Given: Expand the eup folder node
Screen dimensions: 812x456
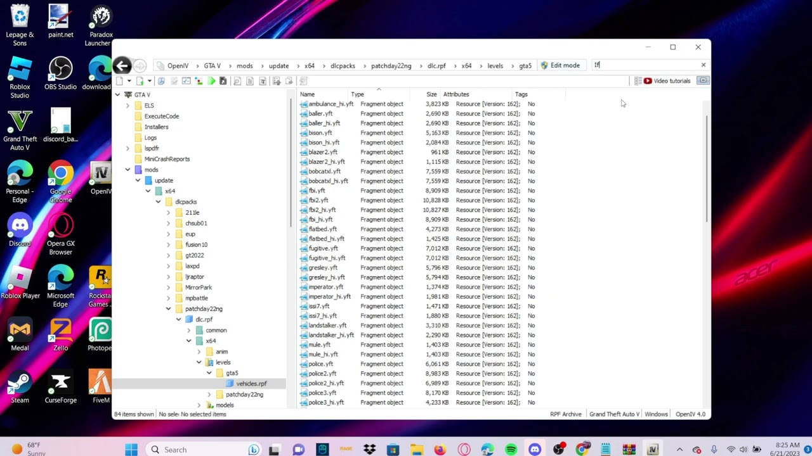Looking at the screenshot, I should tap(168, 234).
